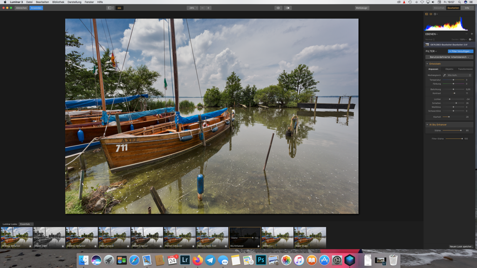Favorite the Classic B&W look star
This screenshot has width=477, height=268.
[63, 246]
